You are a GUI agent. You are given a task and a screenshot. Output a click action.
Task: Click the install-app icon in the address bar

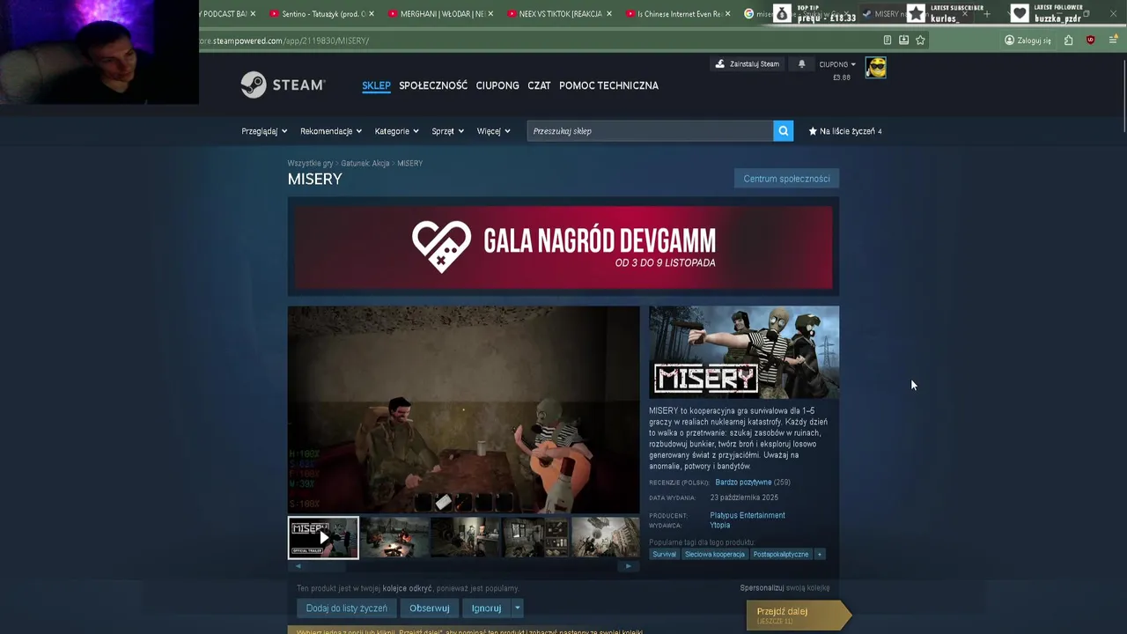(903, 41)
